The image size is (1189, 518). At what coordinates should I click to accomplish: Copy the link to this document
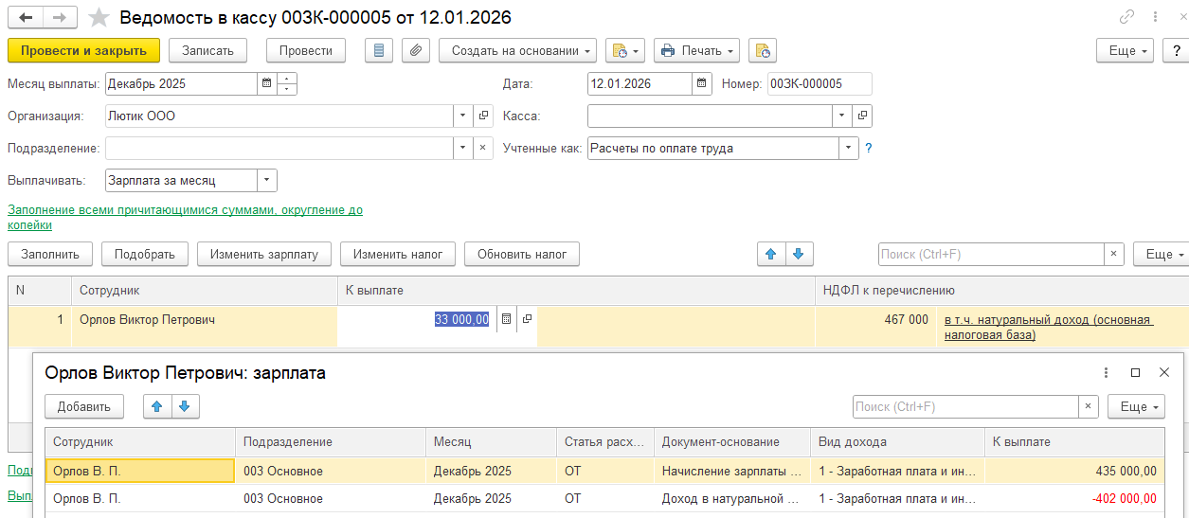pos(1126,17)
